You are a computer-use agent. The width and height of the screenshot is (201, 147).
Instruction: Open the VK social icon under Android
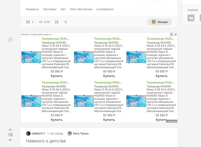(191, 18)
